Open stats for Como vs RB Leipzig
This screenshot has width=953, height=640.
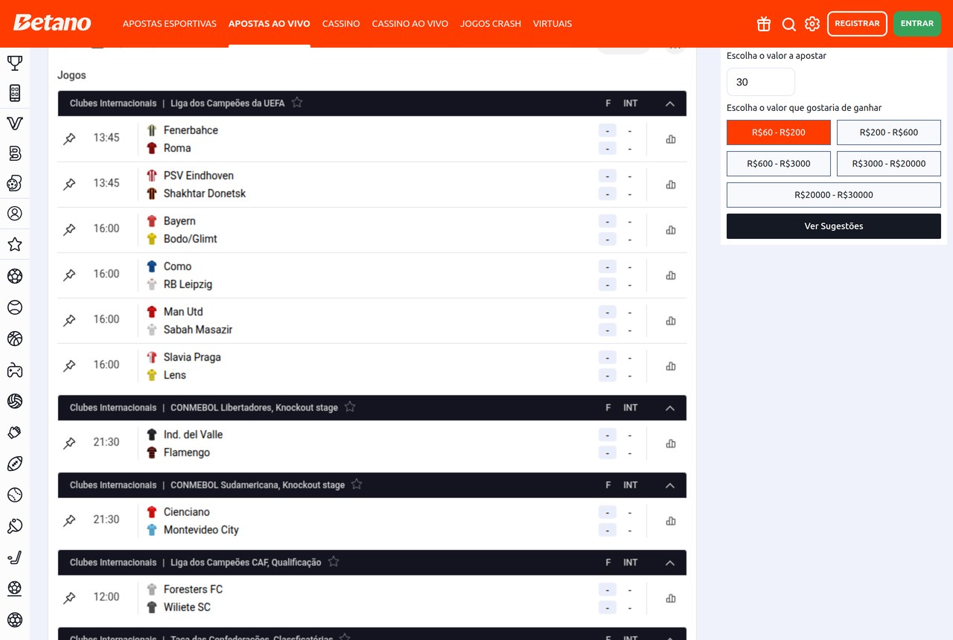click(671, 275)
